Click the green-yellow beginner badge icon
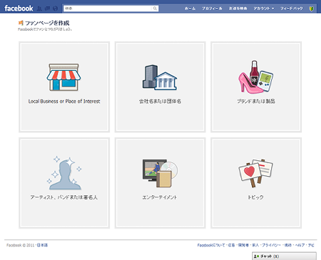The width and height of the screenshot is (321, 260). (311, 8)
